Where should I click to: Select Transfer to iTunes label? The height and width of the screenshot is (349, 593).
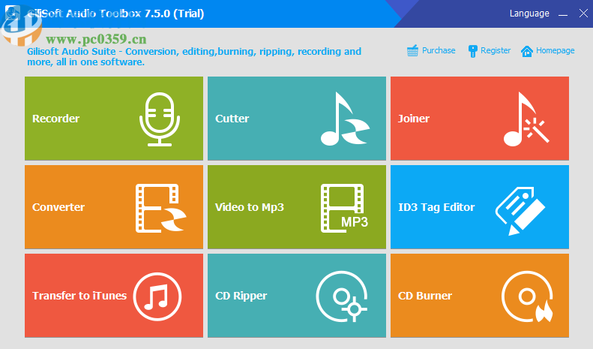click(79, 296)
